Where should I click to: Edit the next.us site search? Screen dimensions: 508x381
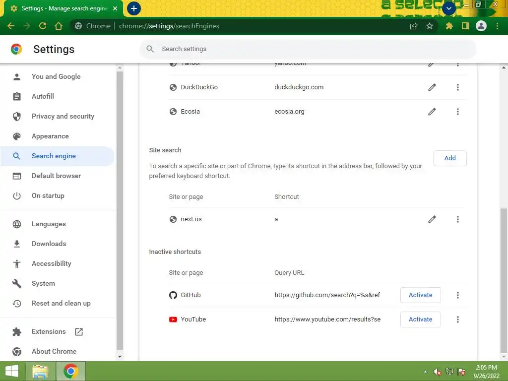tap(432, 219)
